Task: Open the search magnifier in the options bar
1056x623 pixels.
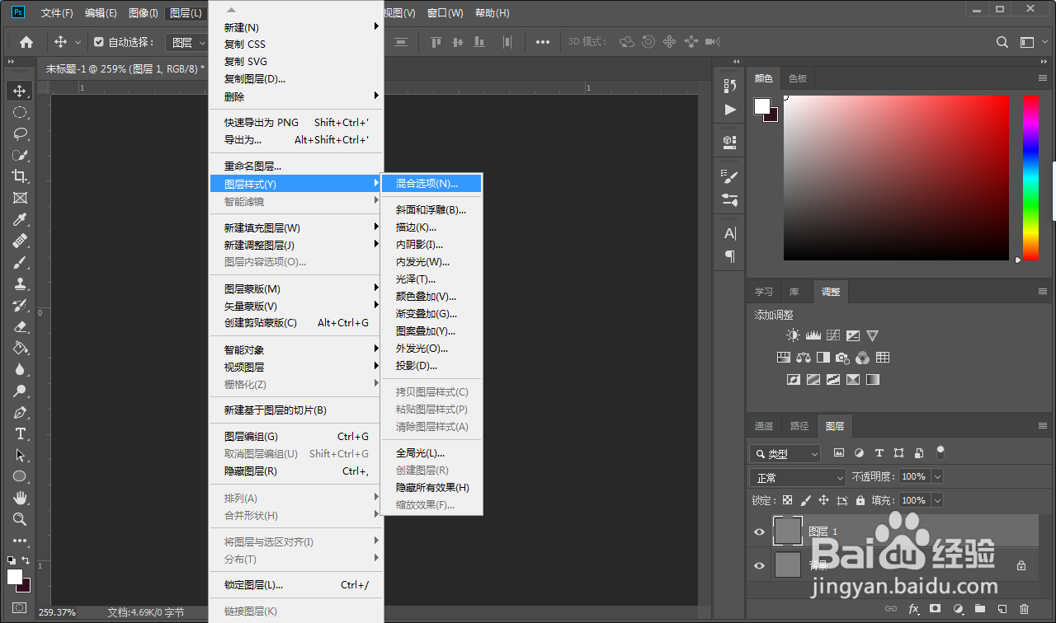Action: point(1002,42)
